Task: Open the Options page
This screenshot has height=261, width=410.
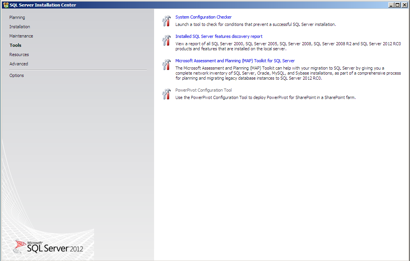Action: point(16,75)
